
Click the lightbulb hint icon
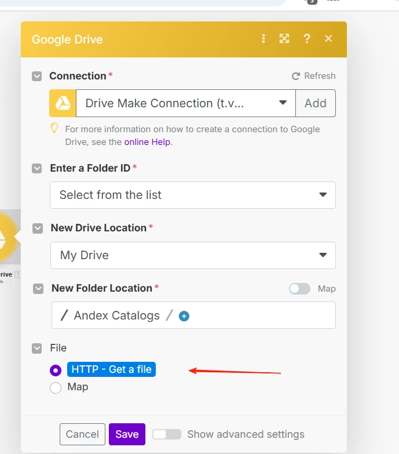coord(54,128)
